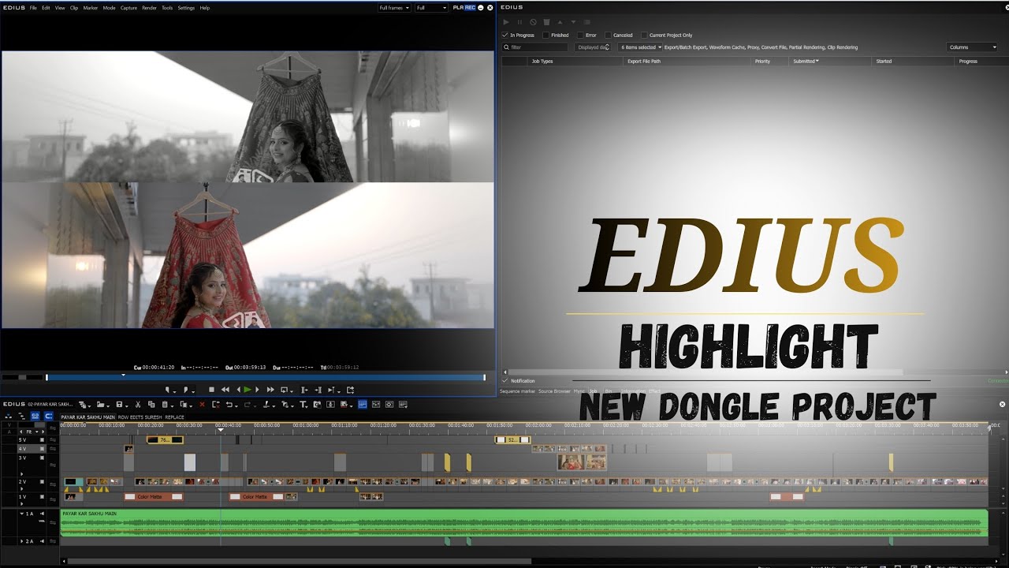Click the Loop playback icon
1009x568 pixels.
(x=284, y=390)
